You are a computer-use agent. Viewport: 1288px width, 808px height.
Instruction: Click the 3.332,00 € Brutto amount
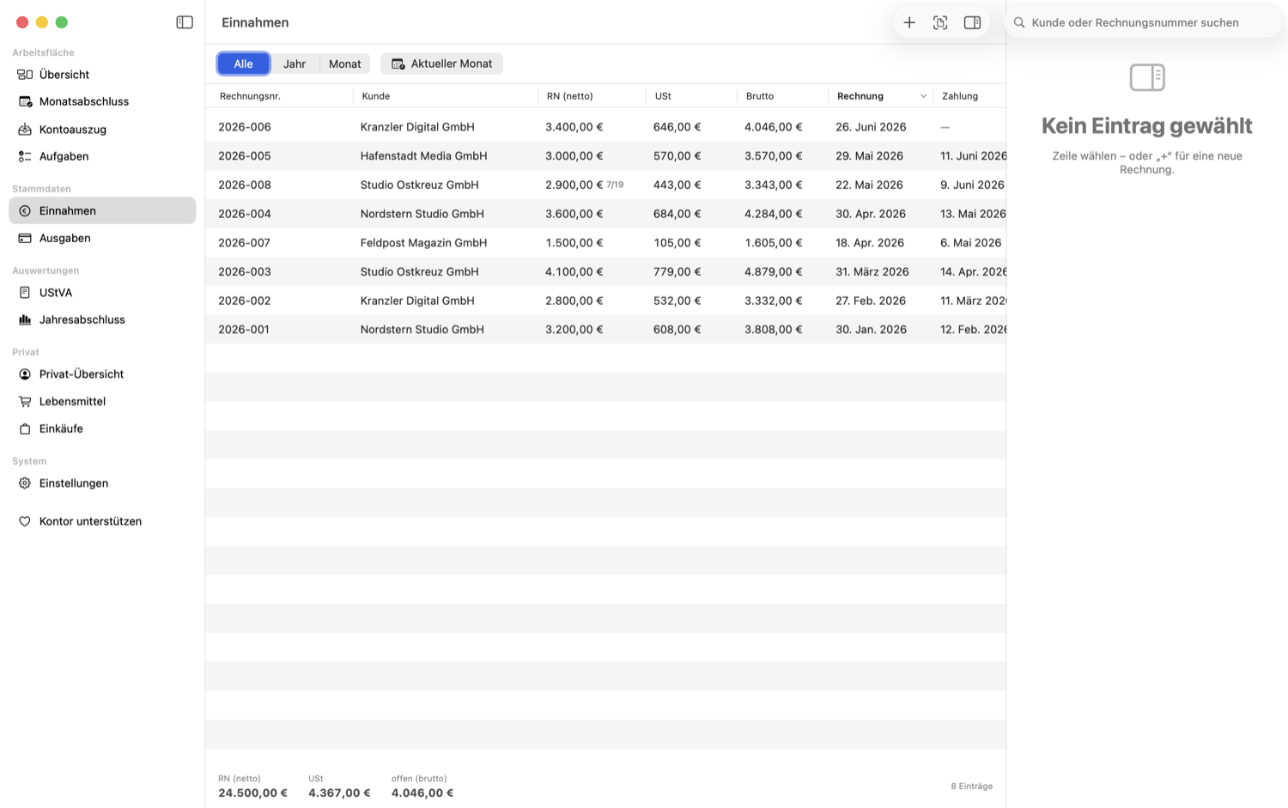[x=774, y=301]
